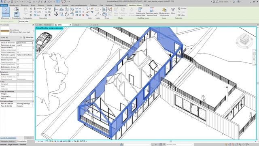The width and height of the screenshot is (259, 146).
Task: Open the Estructura ribbon tab
Action: coord(25,5)
